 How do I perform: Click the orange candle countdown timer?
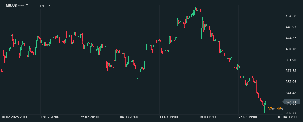(275, 109)
